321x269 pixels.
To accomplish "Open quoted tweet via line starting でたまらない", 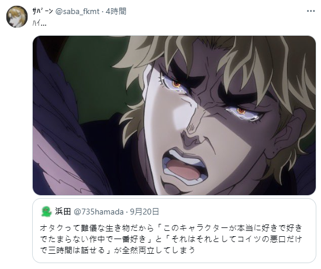I will pyautogui.click(x=171, y=239).
